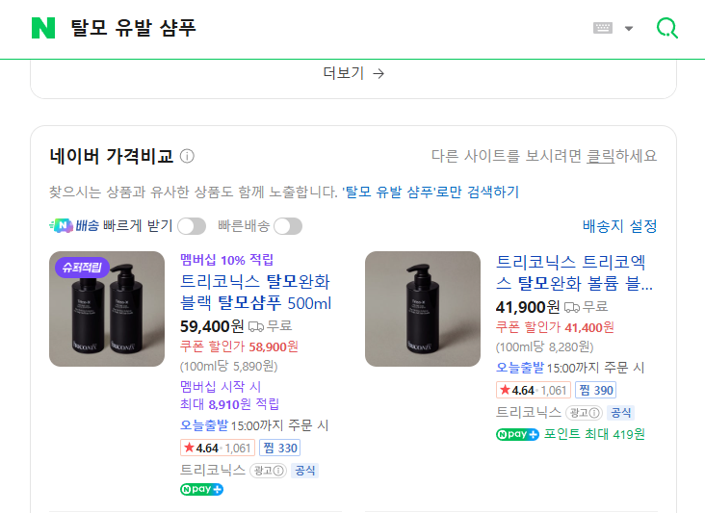Image resolution: width=705 pixels, height=513 pixels.
Task: Click 쿠폰 할인가 41,400원
Action: pyautogui.click(x=555, y=327)
